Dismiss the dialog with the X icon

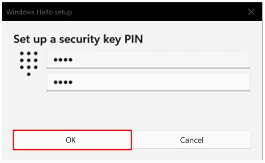tap(251, 12)
